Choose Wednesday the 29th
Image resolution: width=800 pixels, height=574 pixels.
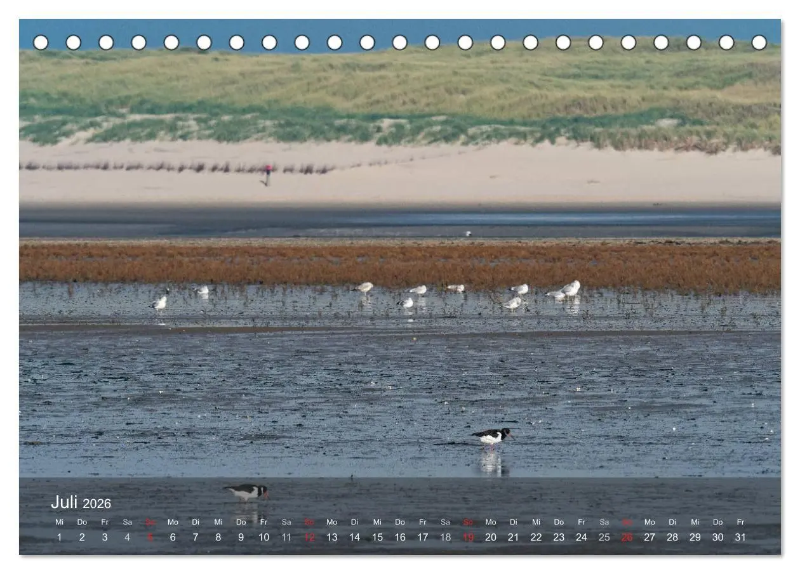695,537
